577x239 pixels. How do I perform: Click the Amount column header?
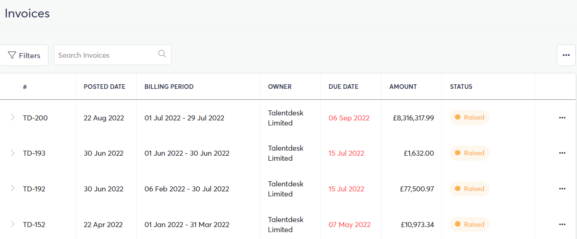coord(403,87)
